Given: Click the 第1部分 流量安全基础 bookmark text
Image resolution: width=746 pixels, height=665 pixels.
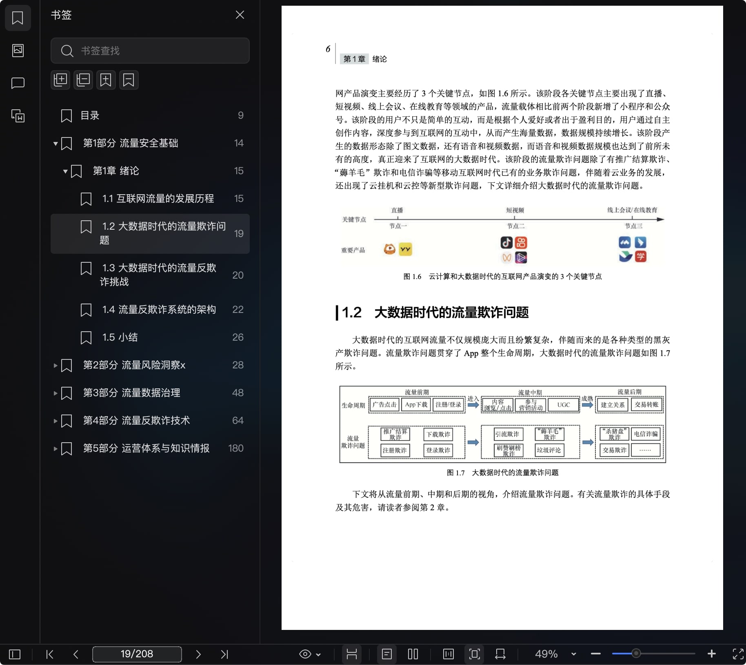Looking at the screenshot, I should (x=131, y=143).
